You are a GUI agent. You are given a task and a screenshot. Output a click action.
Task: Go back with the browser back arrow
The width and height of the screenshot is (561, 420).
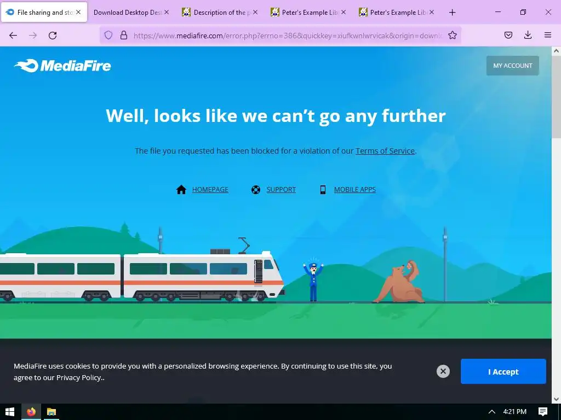click(x=13, y=36)
